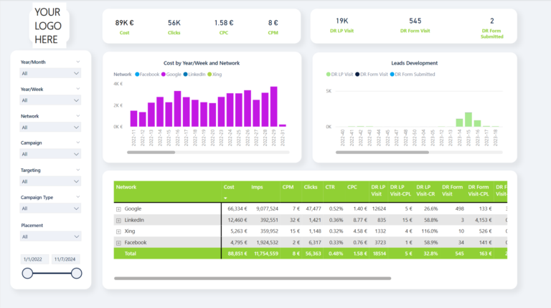Click Google cost cell 66,334 €
Image resolution: width=551 pixels, height=308 pixels.
tap(237, 208)
